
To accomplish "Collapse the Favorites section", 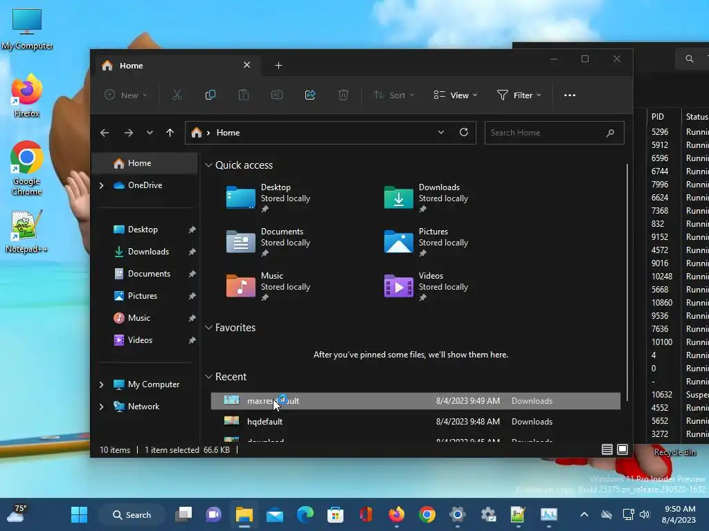I will [208, 328].
